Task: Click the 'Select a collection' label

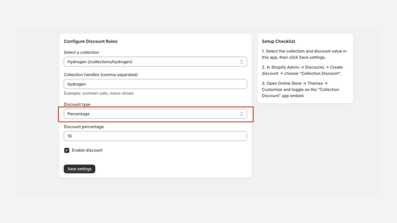Action: click(x=81, y=53)
